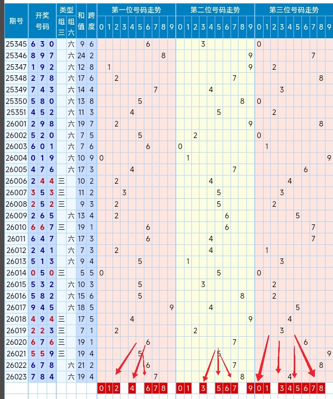
Task: Click period number 26005
Action: (16, 169)
